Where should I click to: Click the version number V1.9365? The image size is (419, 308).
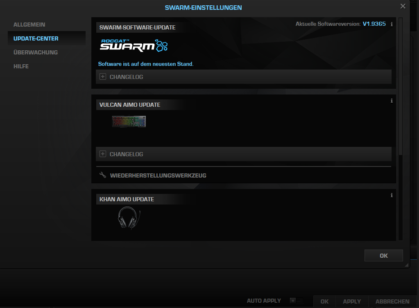(374, 24)
